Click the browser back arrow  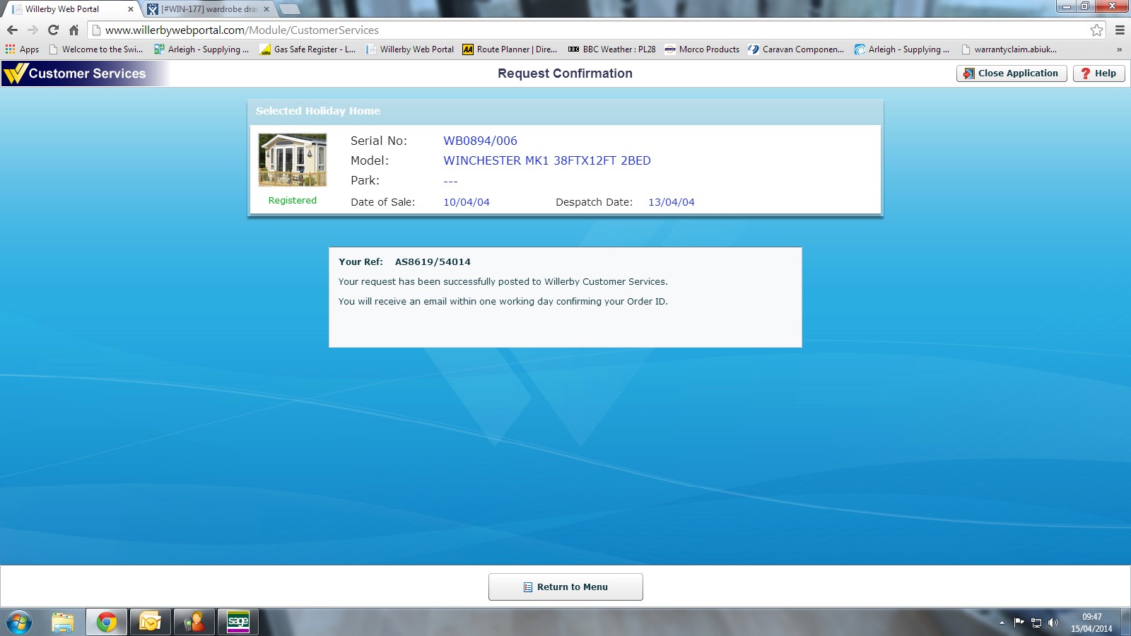click(x=12, y=30)
